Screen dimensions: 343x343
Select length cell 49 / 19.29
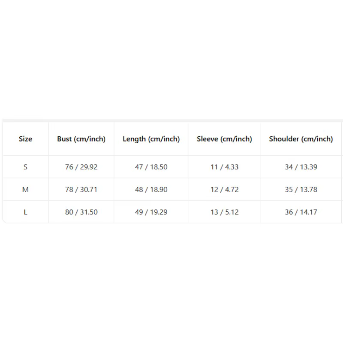pyautogui.click(x=151, y=212)
